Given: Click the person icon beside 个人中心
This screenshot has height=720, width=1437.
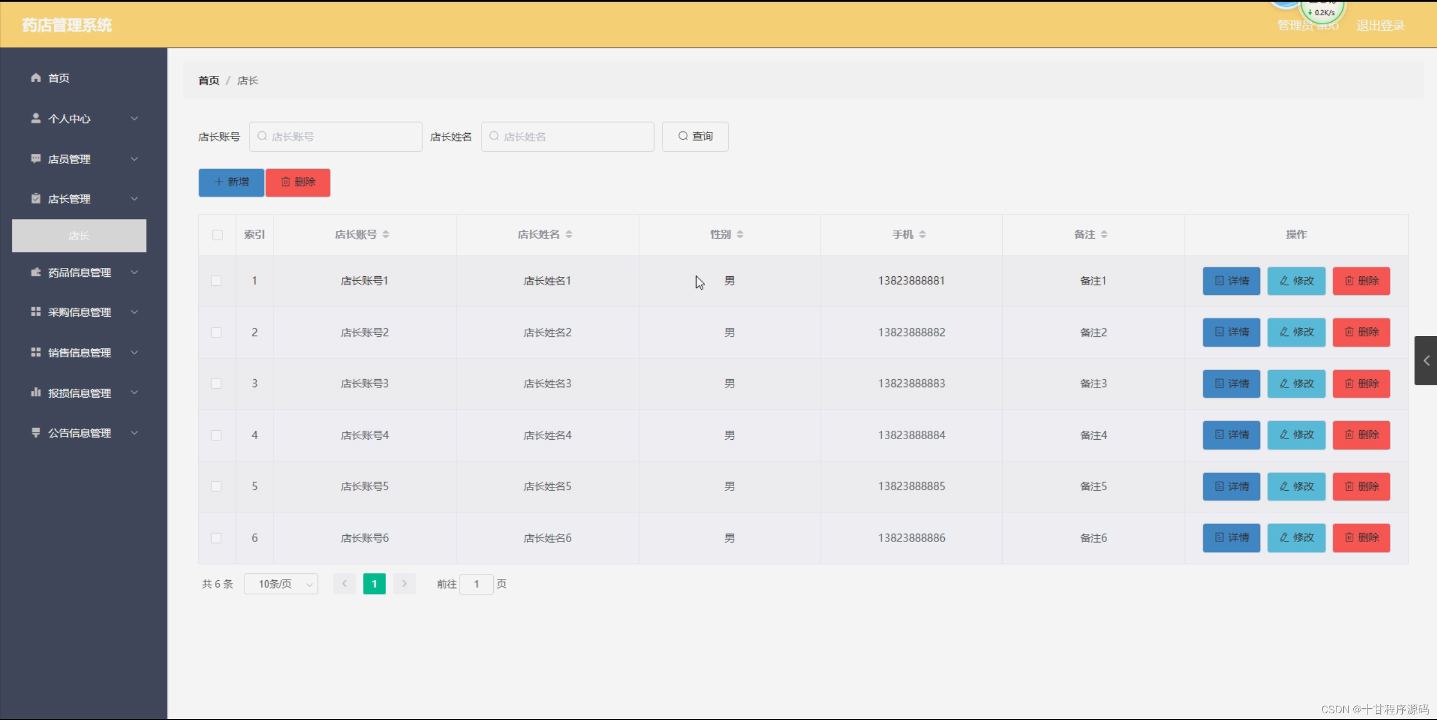Looking at the screenshot, I should [x=36, y=118].
